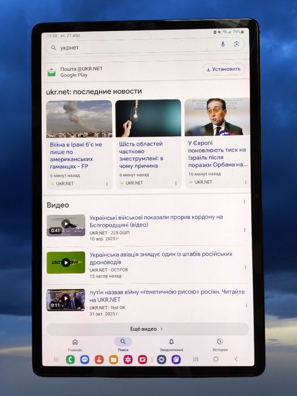Tap the back navigation arrow
Viewport: 297px width, 396px height.
coord(236,359)
